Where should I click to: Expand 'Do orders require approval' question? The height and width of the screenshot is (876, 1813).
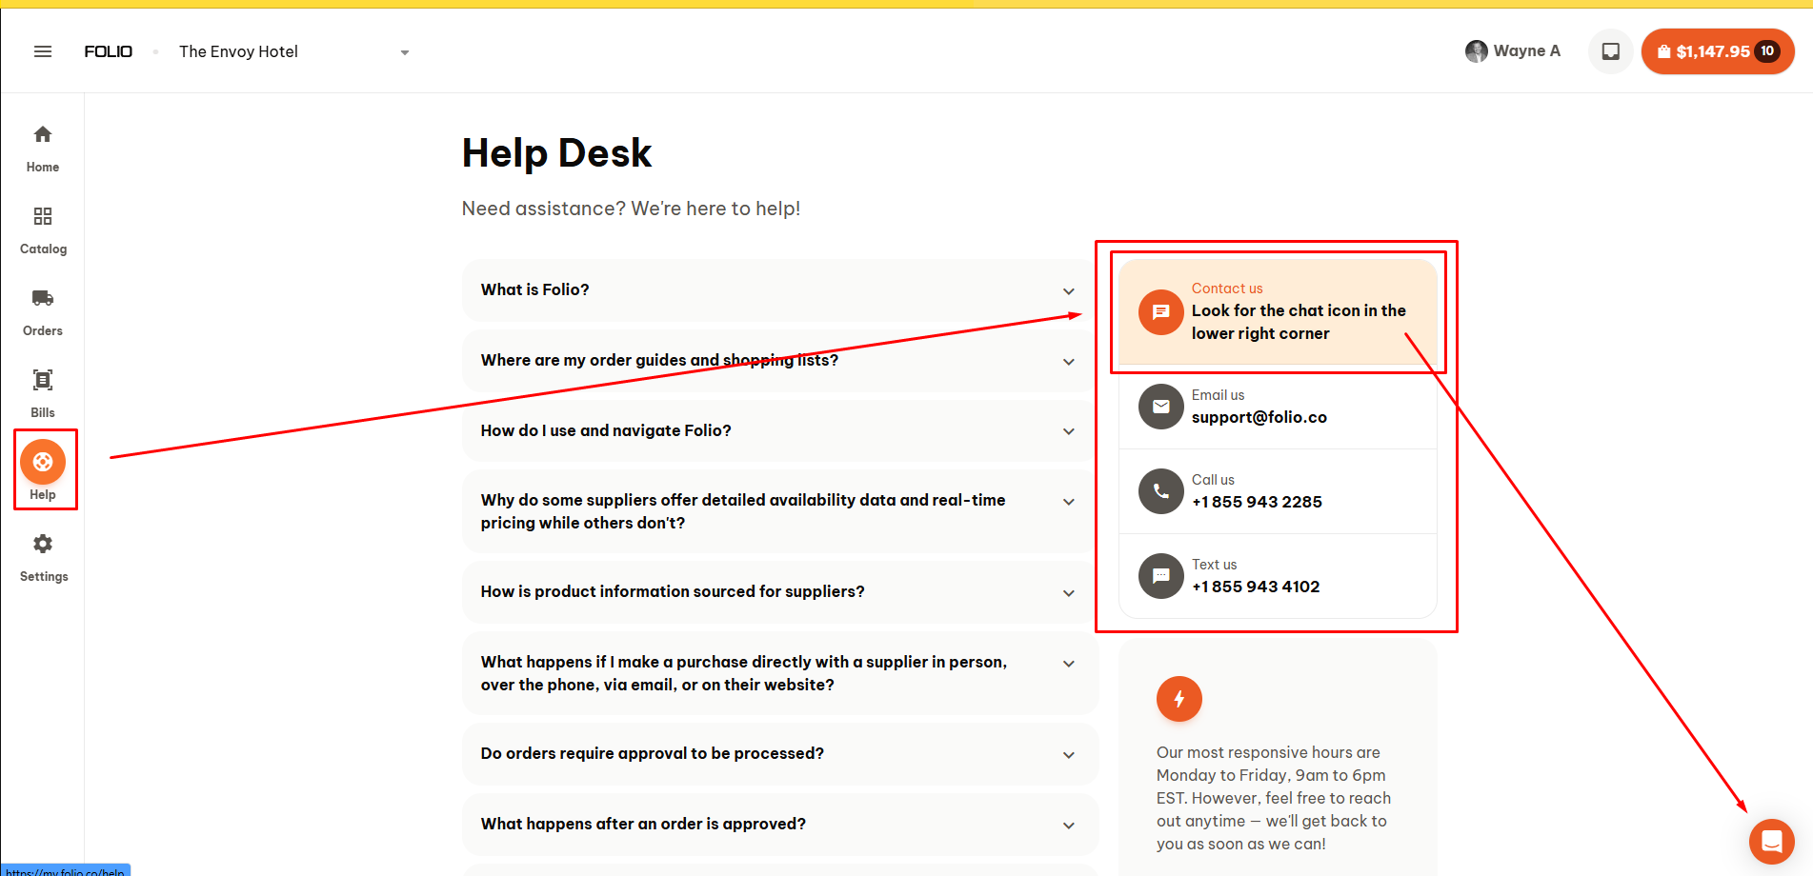779,754
